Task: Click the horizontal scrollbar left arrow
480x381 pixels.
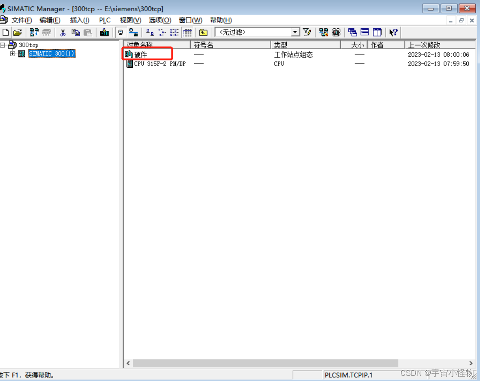Action: (x=128, y=363)
